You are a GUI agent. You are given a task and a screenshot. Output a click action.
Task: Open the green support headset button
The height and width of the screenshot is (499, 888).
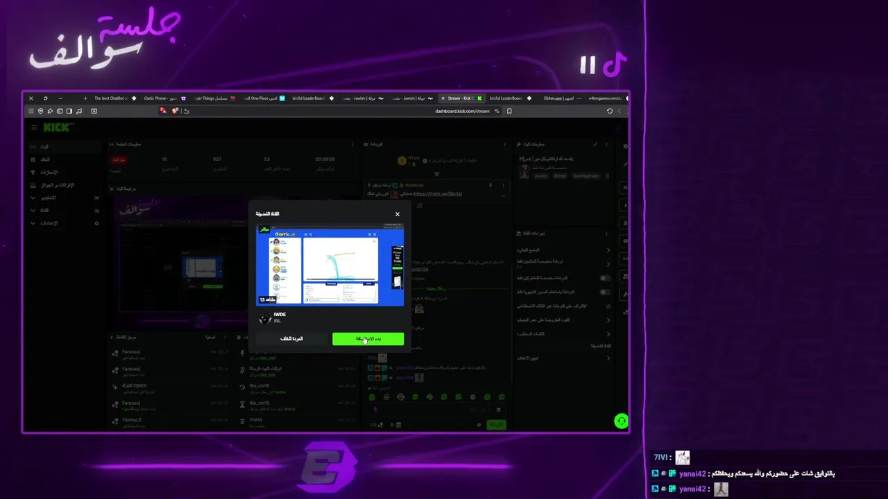click(x=621, y=421)
